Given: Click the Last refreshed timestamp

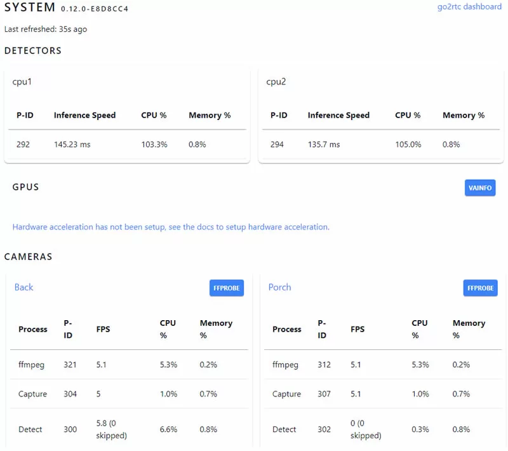Looking at the screenshot, I should (46, 29).
